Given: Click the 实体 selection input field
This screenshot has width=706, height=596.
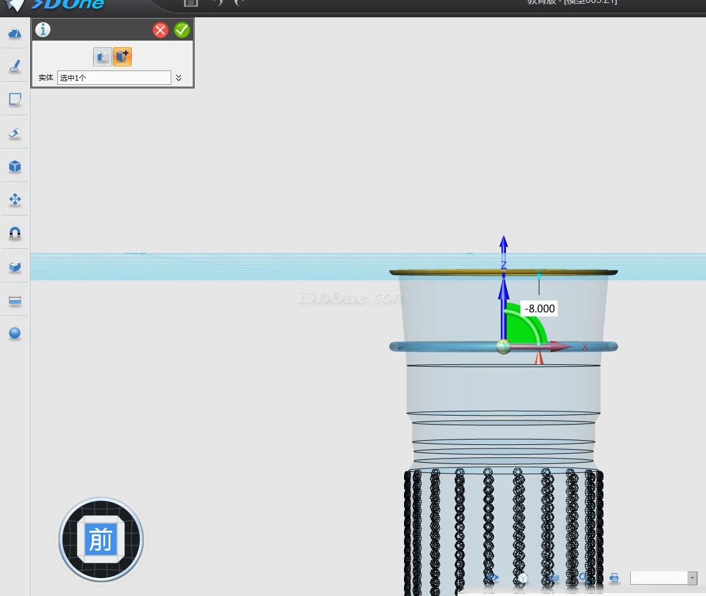Looking at the screenshot, I should (x=114, y=78).
